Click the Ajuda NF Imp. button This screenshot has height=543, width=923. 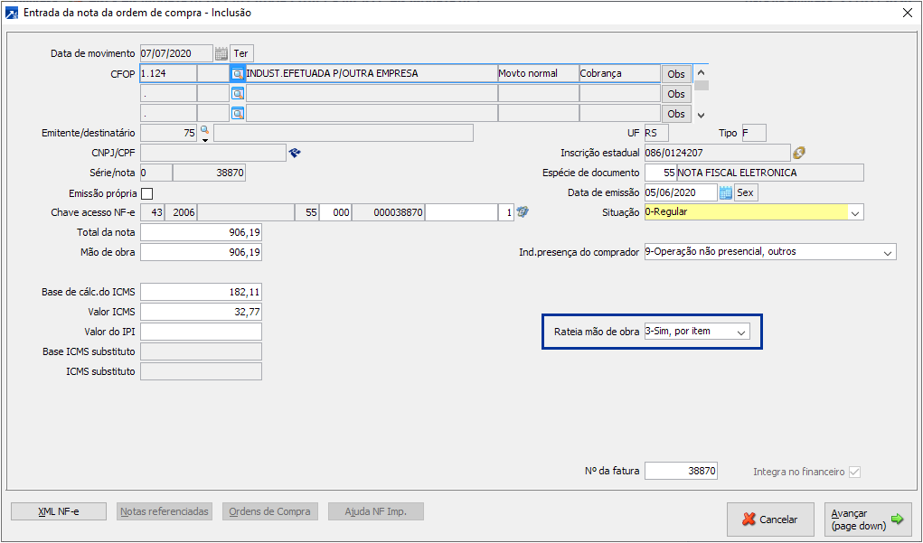click(x=375, y=511)
